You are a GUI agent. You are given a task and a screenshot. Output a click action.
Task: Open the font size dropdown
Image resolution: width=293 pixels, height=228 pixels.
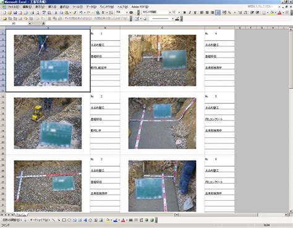click(x=179, y=12)
